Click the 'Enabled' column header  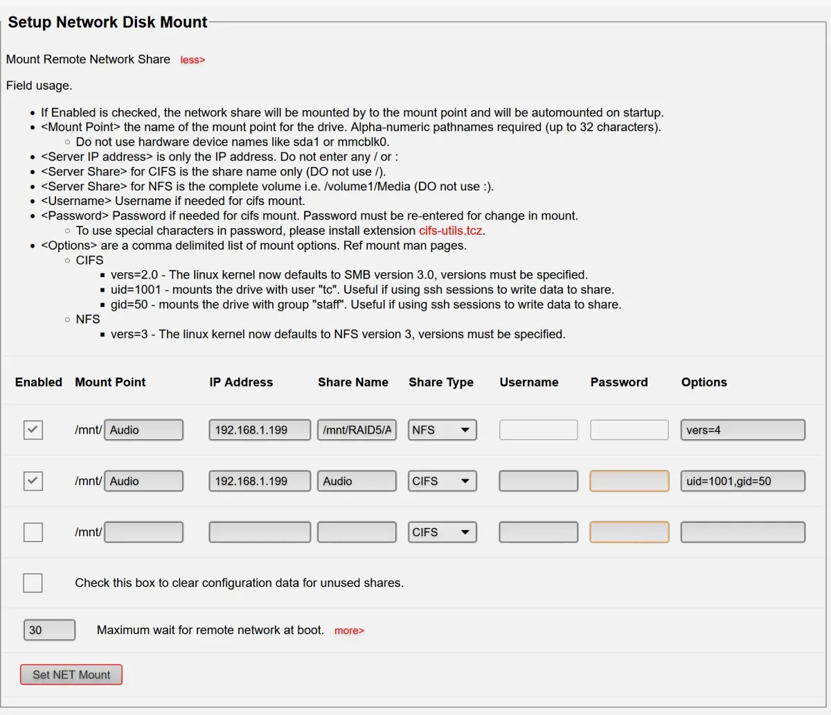coord(39,382)
